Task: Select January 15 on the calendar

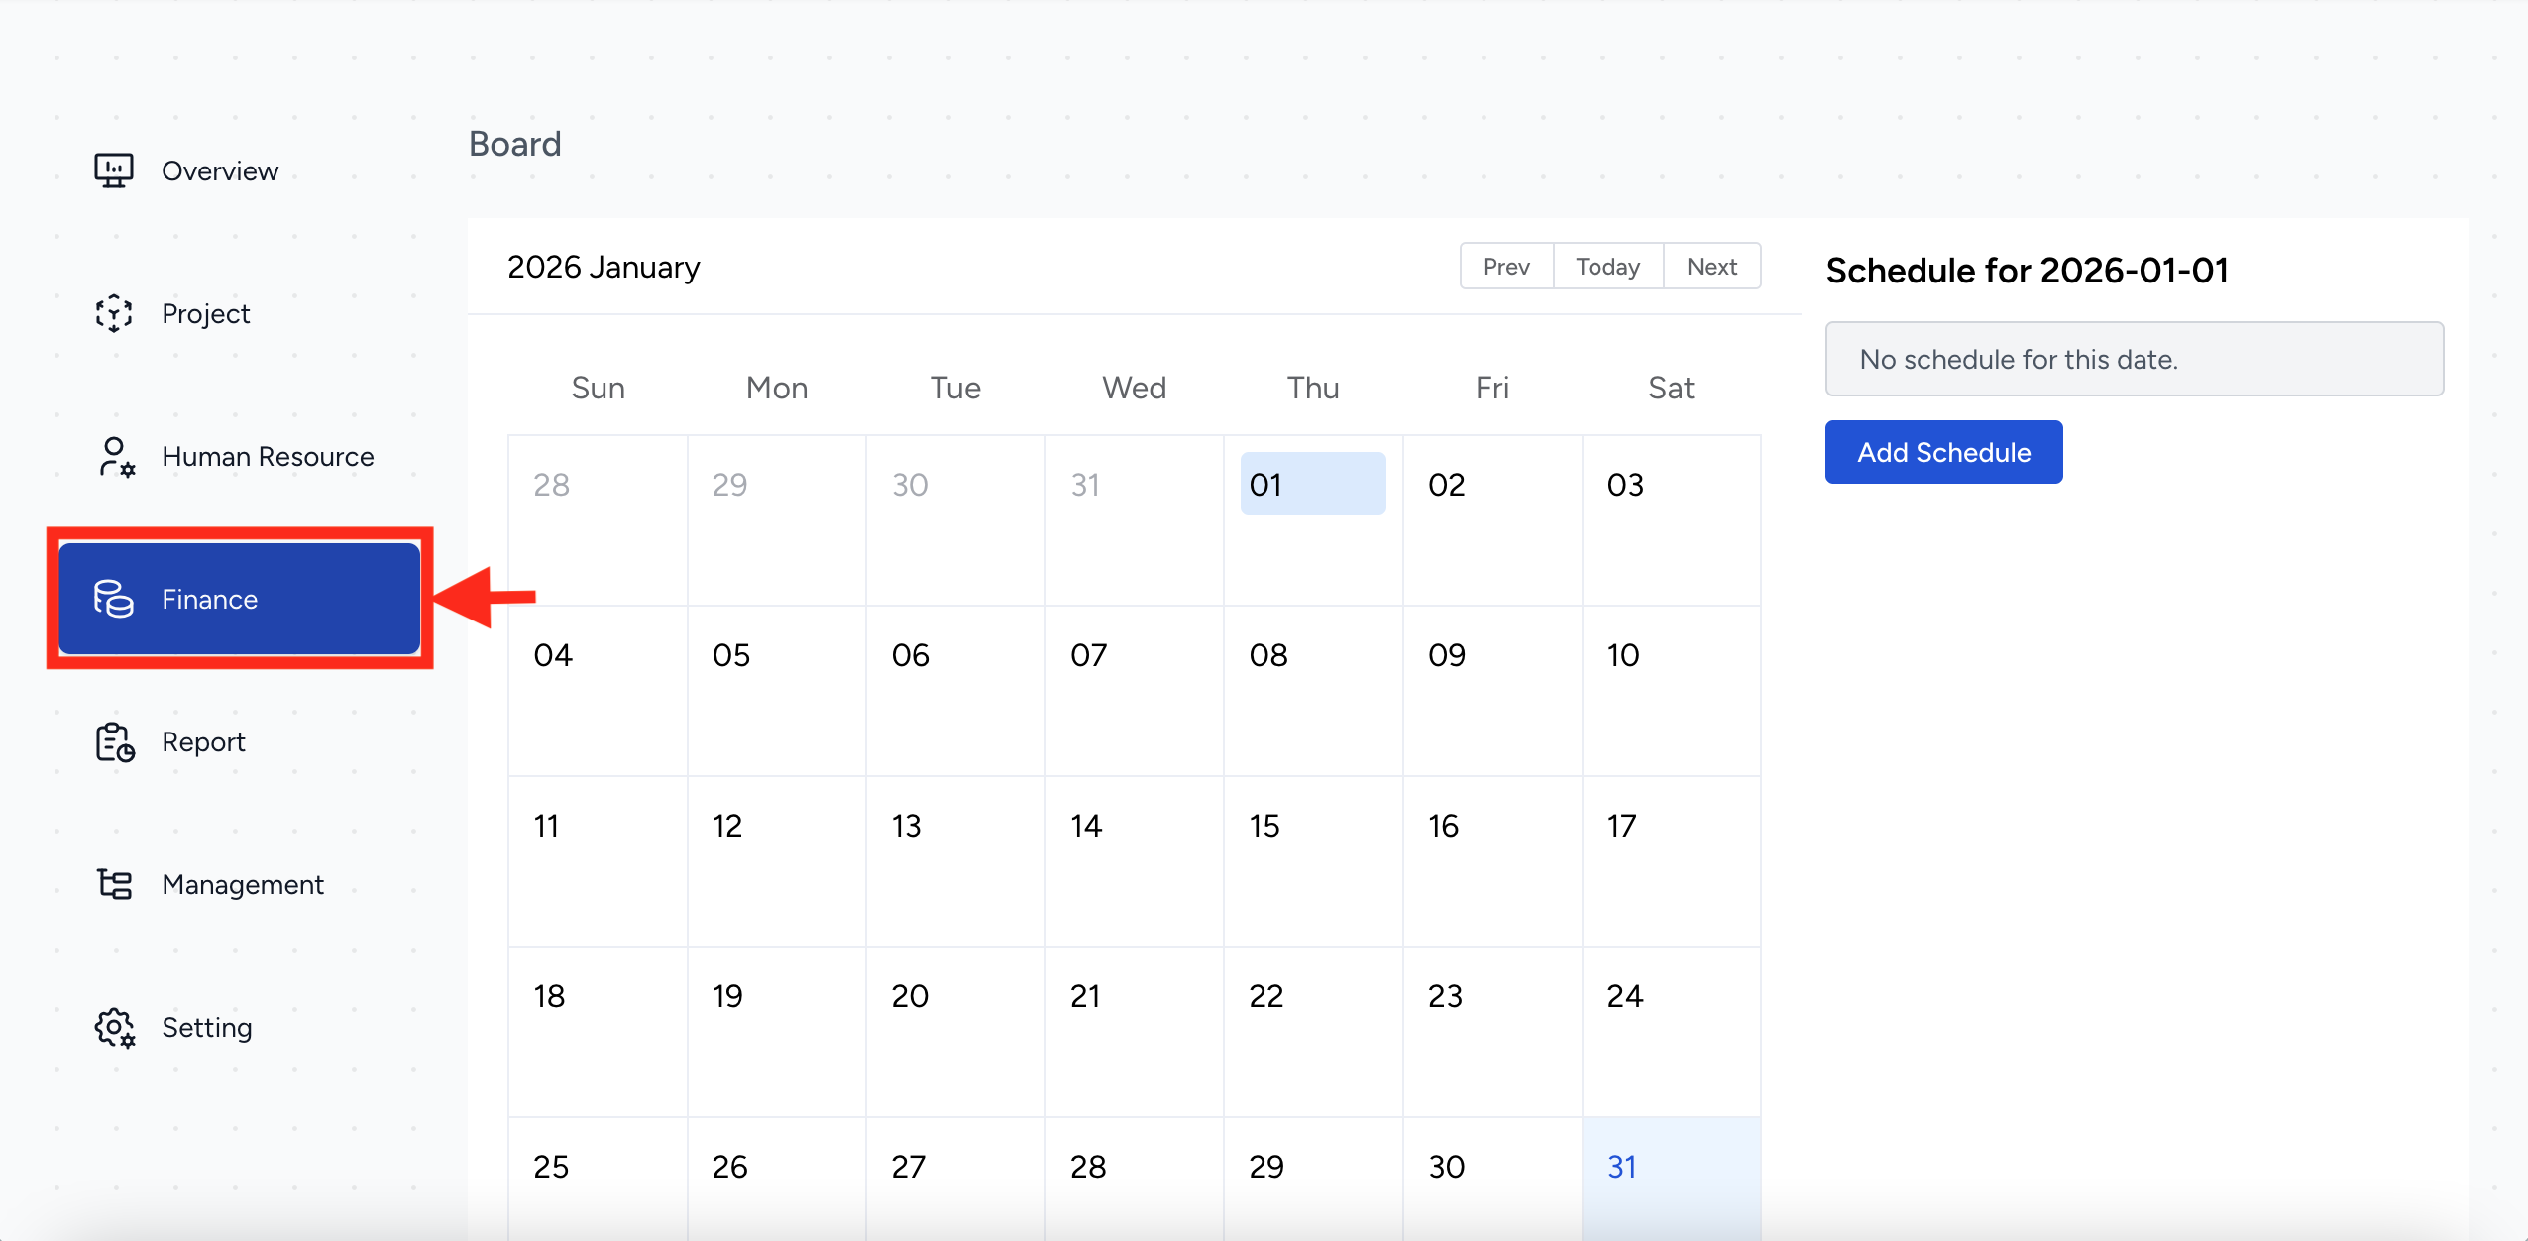Action: click(1312, 860)
